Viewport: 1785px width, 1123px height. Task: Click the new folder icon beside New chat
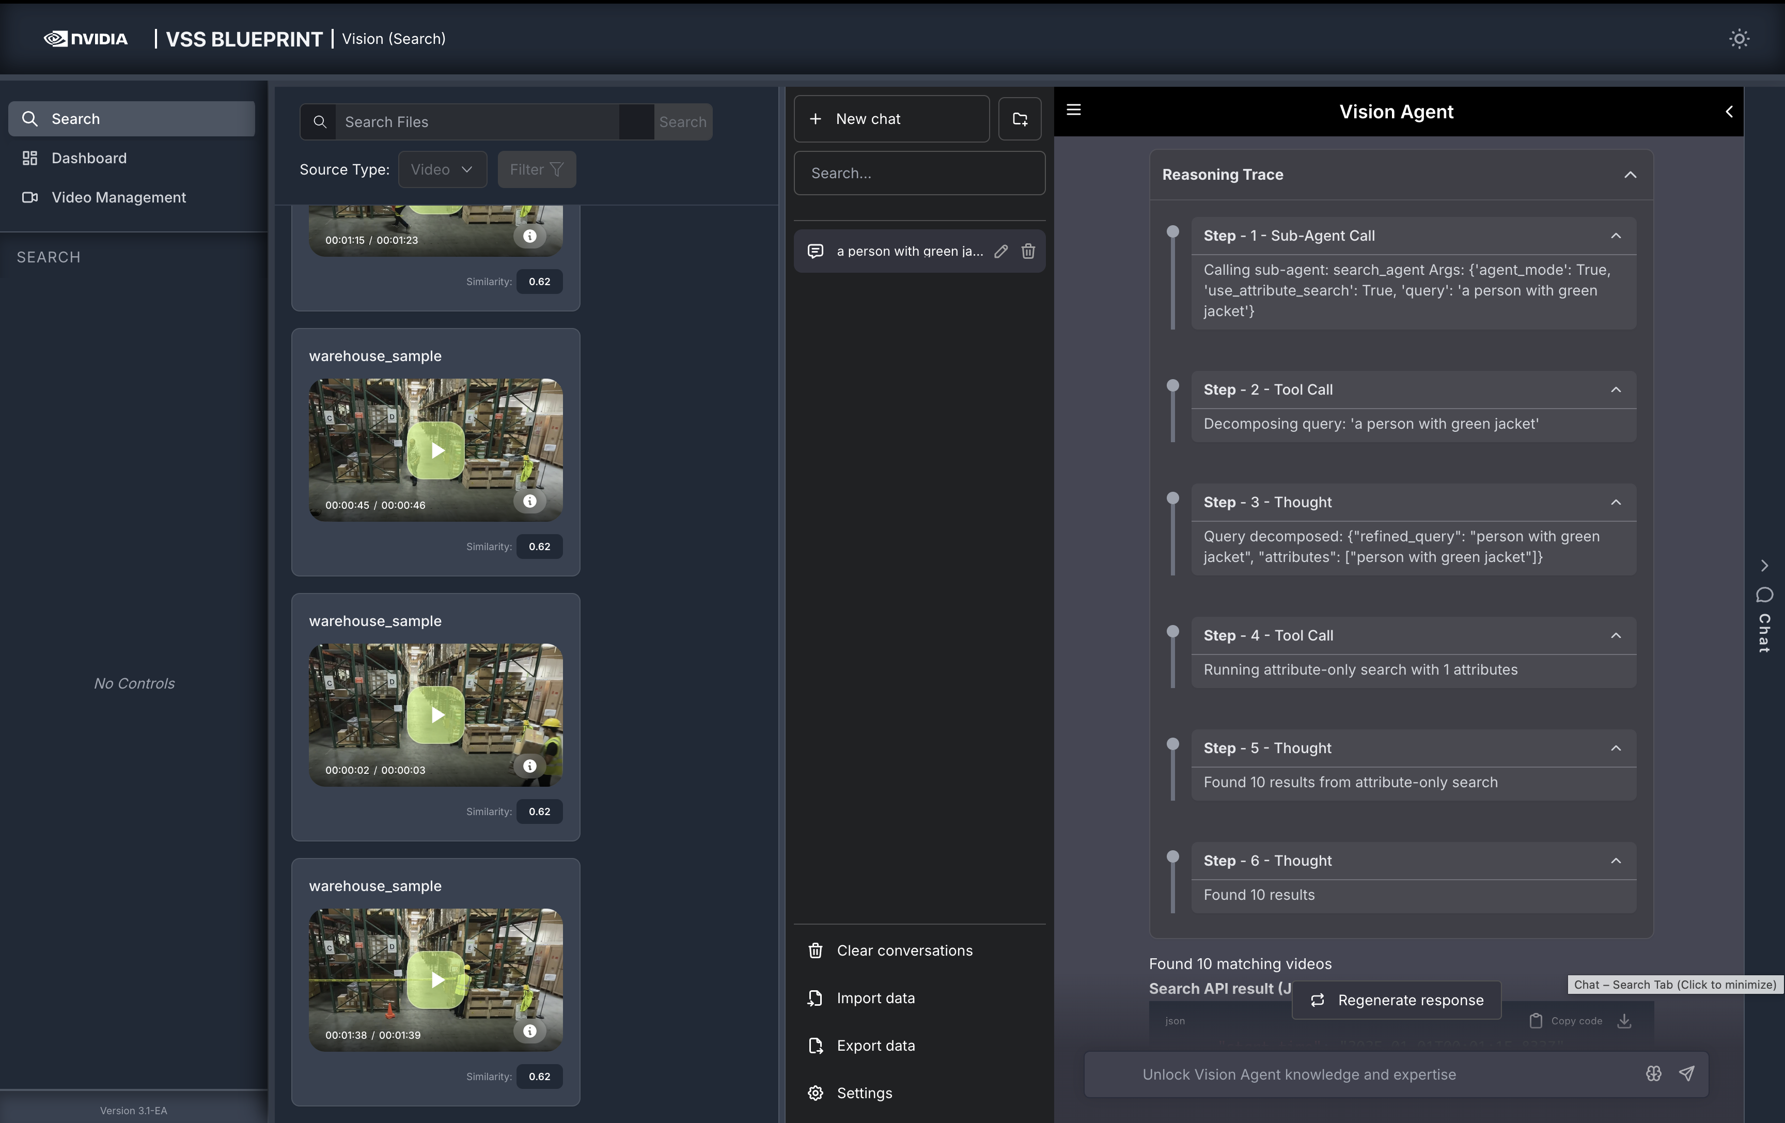(1019, 119)
